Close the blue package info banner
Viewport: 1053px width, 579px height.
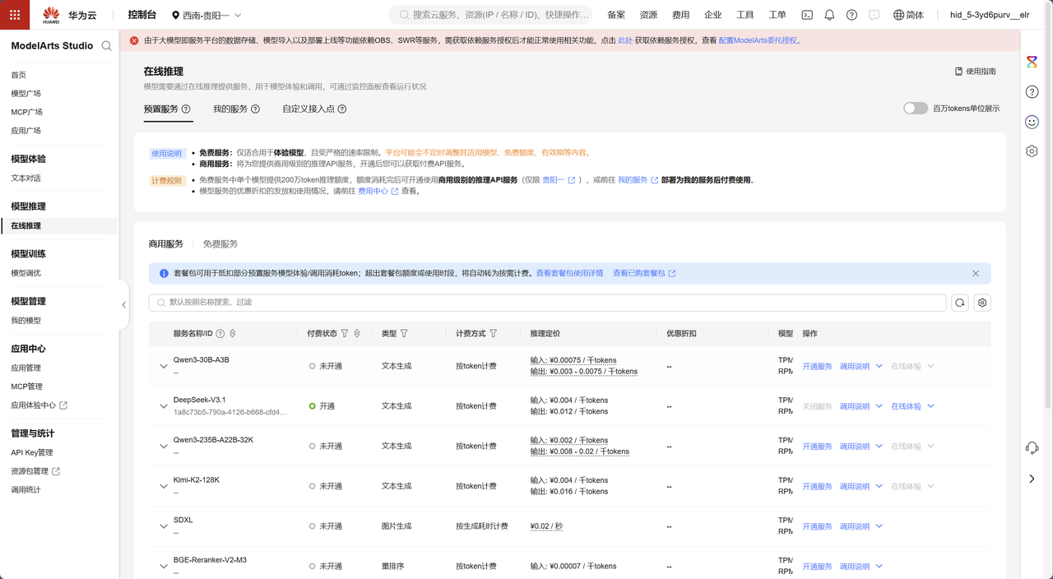point(976,273)
